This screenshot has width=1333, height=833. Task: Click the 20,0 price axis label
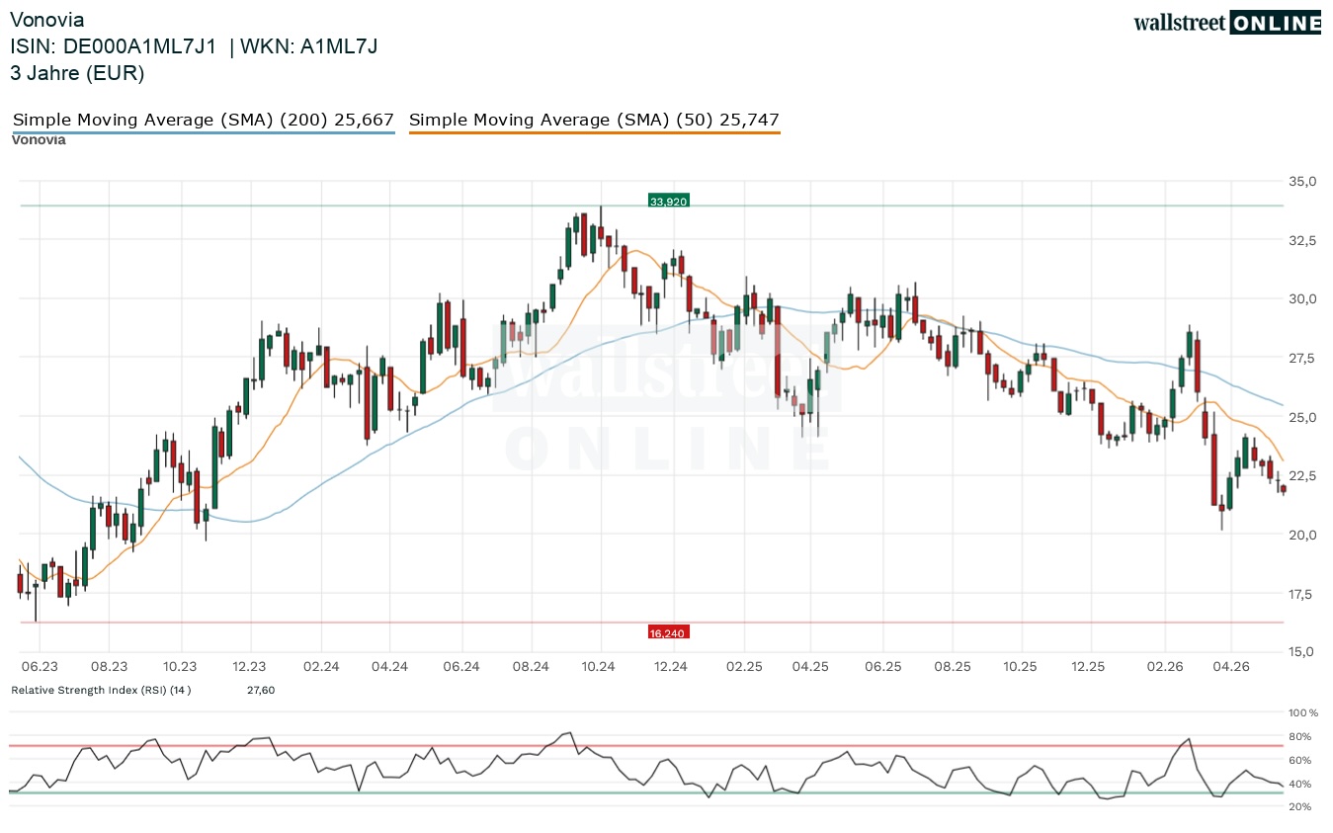coord(1300,535)
